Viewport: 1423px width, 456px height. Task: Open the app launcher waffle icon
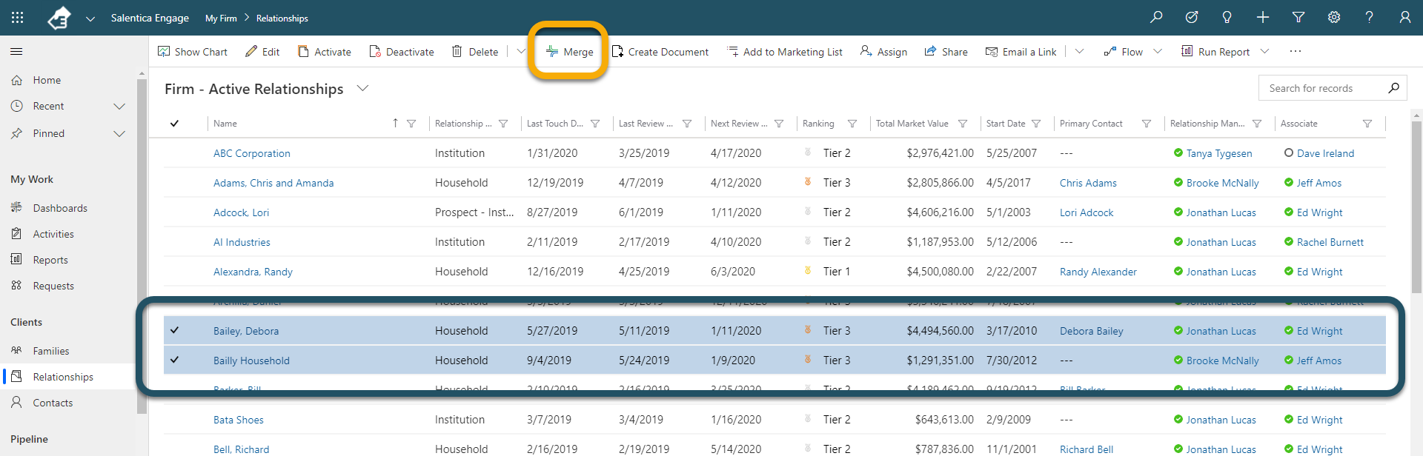click(x=18, y=18)
